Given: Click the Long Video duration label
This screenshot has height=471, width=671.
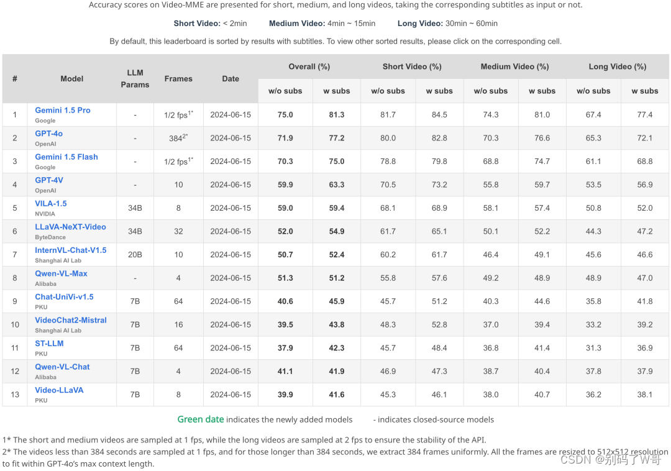Looking at the screenshot, I should (447, 24).
